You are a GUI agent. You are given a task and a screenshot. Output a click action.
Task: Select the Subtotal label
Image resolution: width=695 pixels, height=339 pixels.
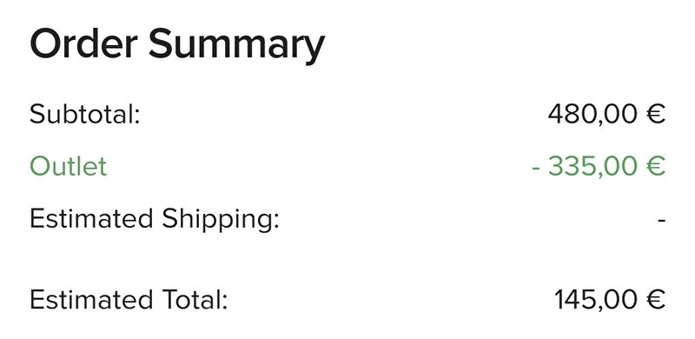84,114
